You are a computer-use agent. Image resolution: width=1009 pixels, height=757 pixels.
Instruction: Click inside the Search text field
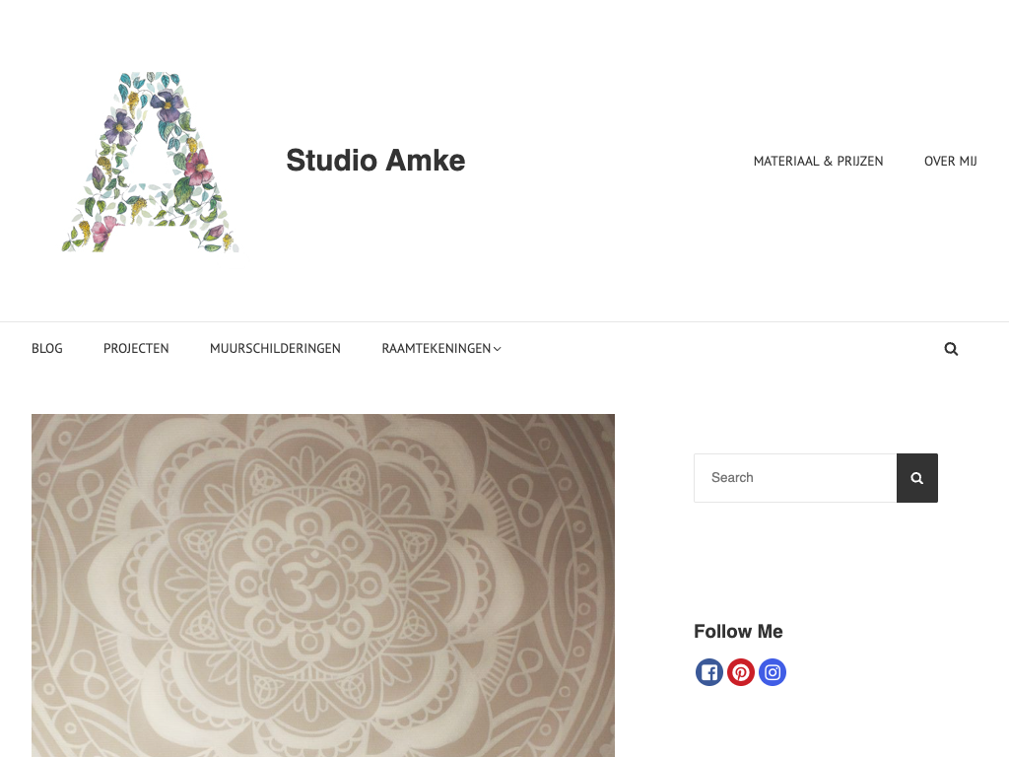(795, 478)
